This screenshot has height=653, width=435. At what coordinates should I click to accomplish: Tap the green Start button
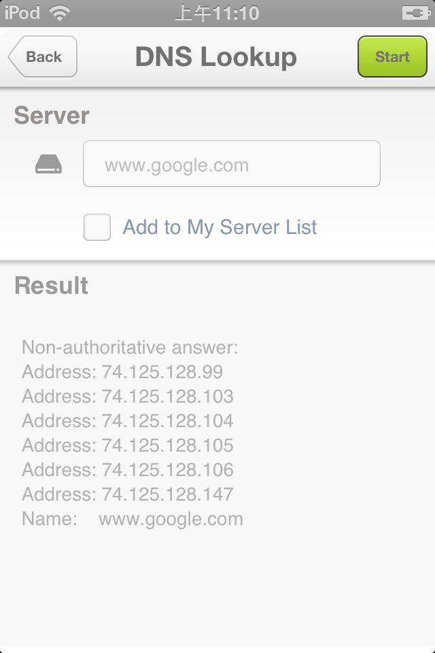(x=392, y=56)
